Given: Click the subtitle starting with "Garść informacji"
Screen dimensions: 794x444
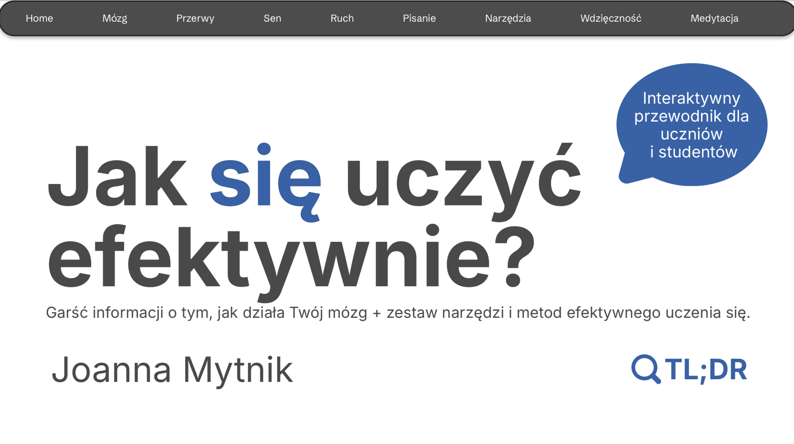Looking at the screenshot, I should (x=398, y=313).
